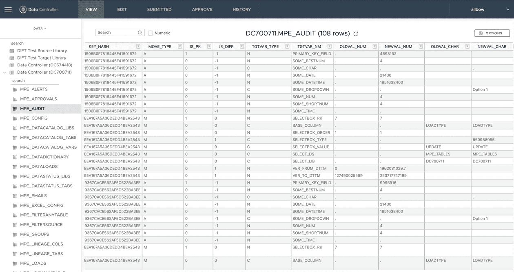Image resolution: width=514 pixels, height=272 pixels.
Task: Open MOVE_TYPE column filter dropdown
Action: pyautogui.click(x=179, y=46)
